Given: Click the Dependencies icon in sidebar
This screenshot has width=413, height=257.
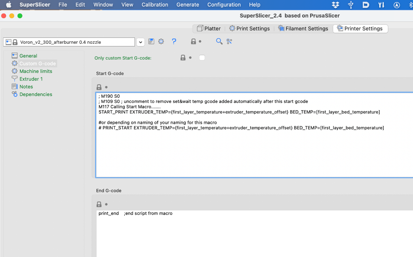Looking at the screenshot, I should pyautogui.click(x=14, y=94).
